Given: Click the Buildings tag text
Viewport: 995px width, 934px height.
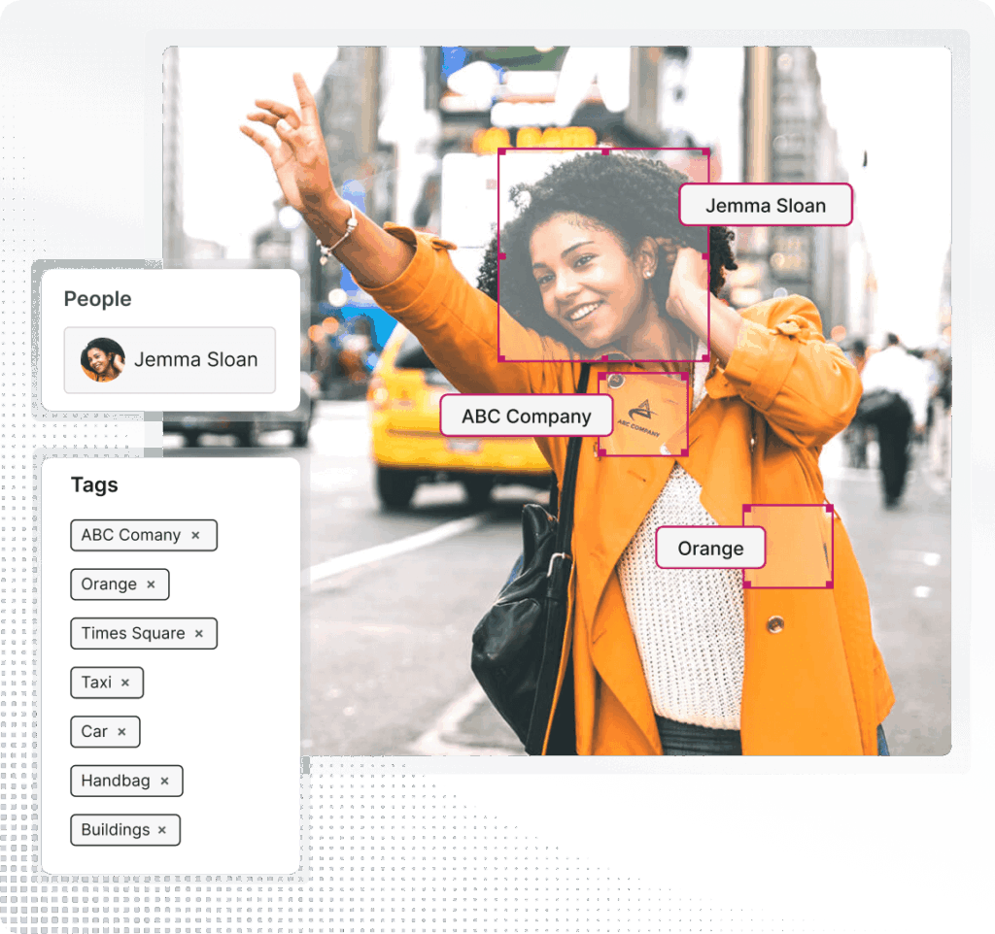Looking at the screenshot, I should [x=116, y=830].
